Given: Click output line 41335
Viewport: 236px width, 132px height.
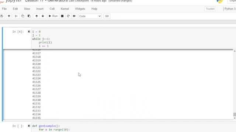Looking at the screenshot, I should [37, 118].
